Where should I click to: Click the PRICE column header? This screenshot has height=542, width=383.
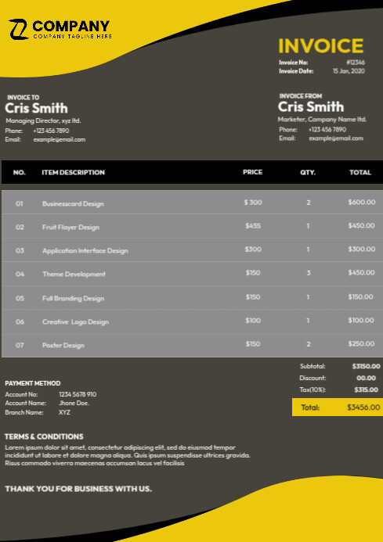click(x=252, y=172)
